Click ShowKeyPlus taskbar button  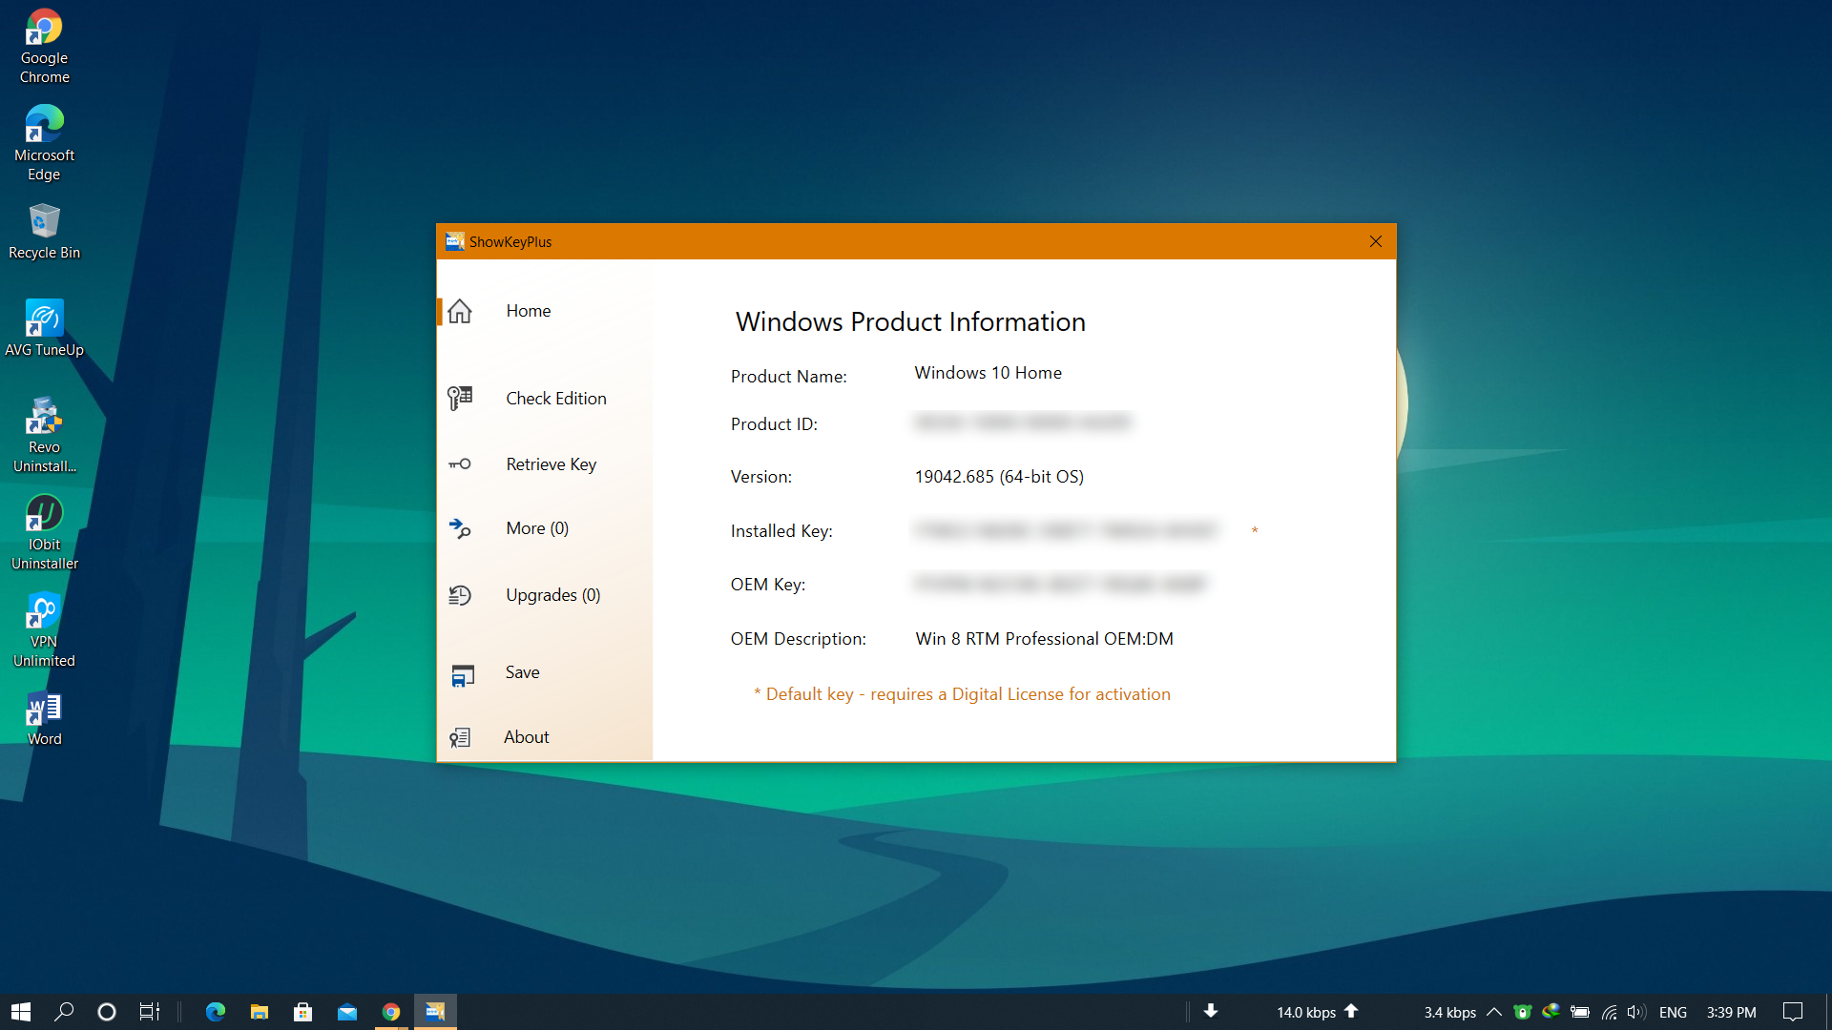pos(435,1012)
